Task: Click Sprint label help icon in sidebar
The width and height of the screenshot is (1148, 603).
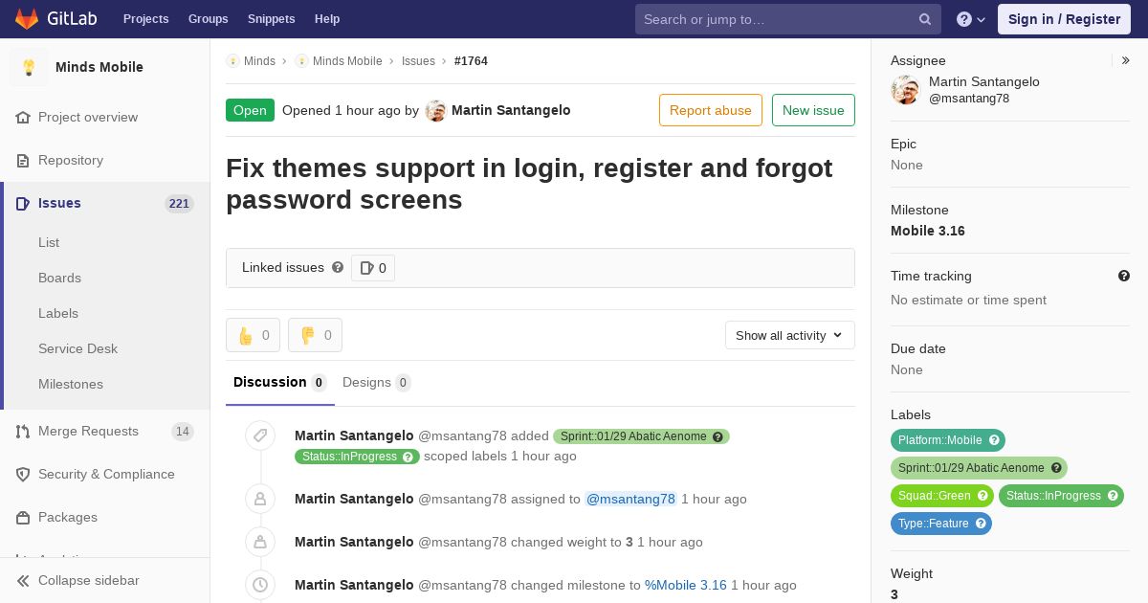Action: pyautogui.click(x=1056, y=468)
